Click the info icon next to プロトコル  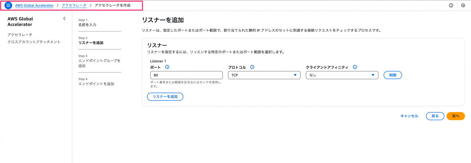[252, 67]
